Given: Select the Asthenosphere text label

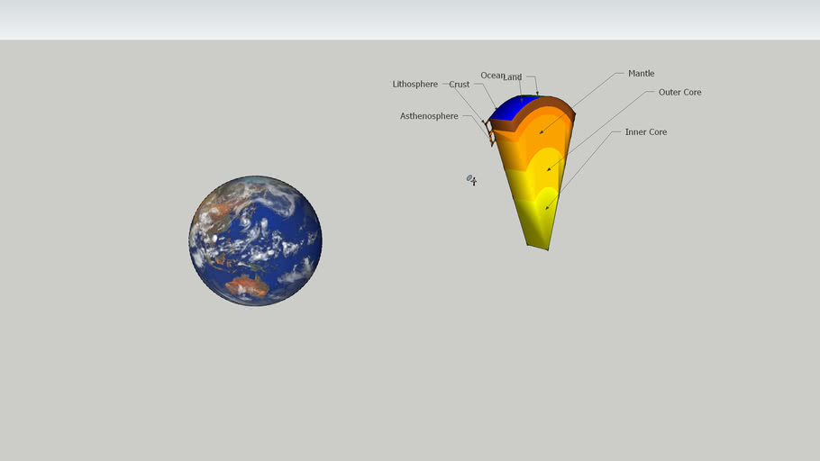Looking at the screenshot, I should 429,116.
